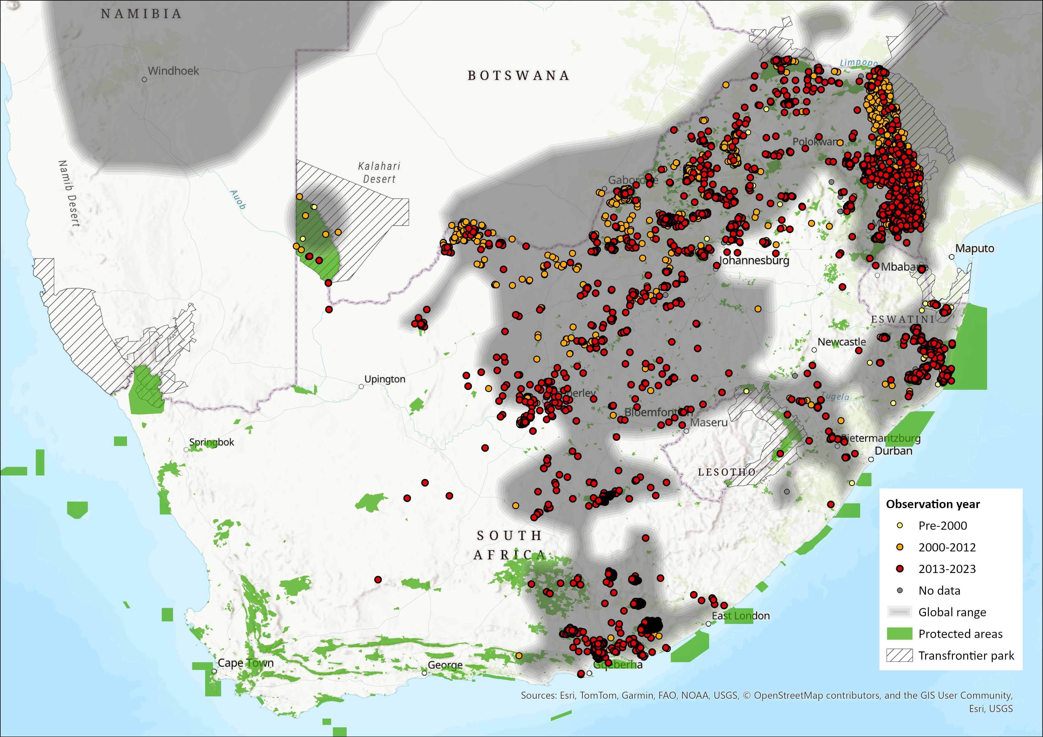Click the LESOTHO country label

[727, 472]
